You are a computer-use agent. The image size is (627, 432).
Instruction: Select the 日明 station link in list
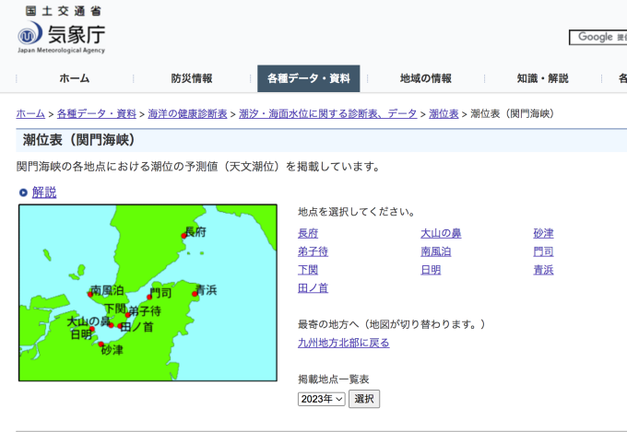click(431, 270)
